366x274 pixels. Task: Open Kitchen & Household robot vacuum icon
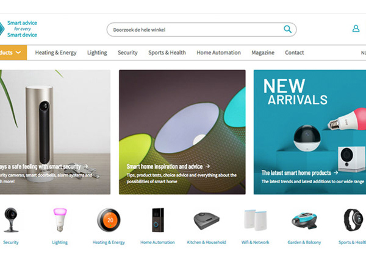pyautogui.click(x=207, y=221)
